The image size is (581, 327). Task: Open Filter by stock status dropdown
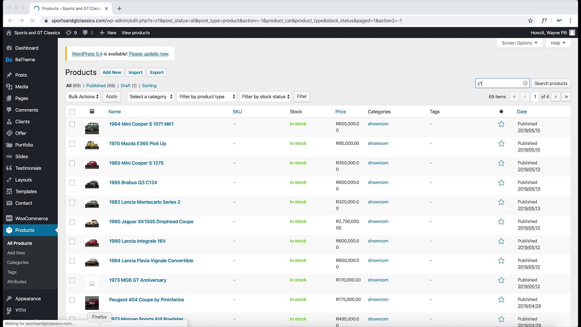pos(266,97)
